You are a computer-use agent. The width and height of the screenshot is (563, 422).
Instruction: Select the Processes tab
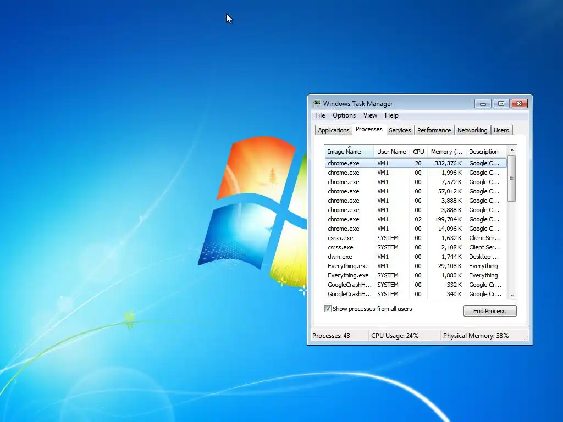click(369, 129)
